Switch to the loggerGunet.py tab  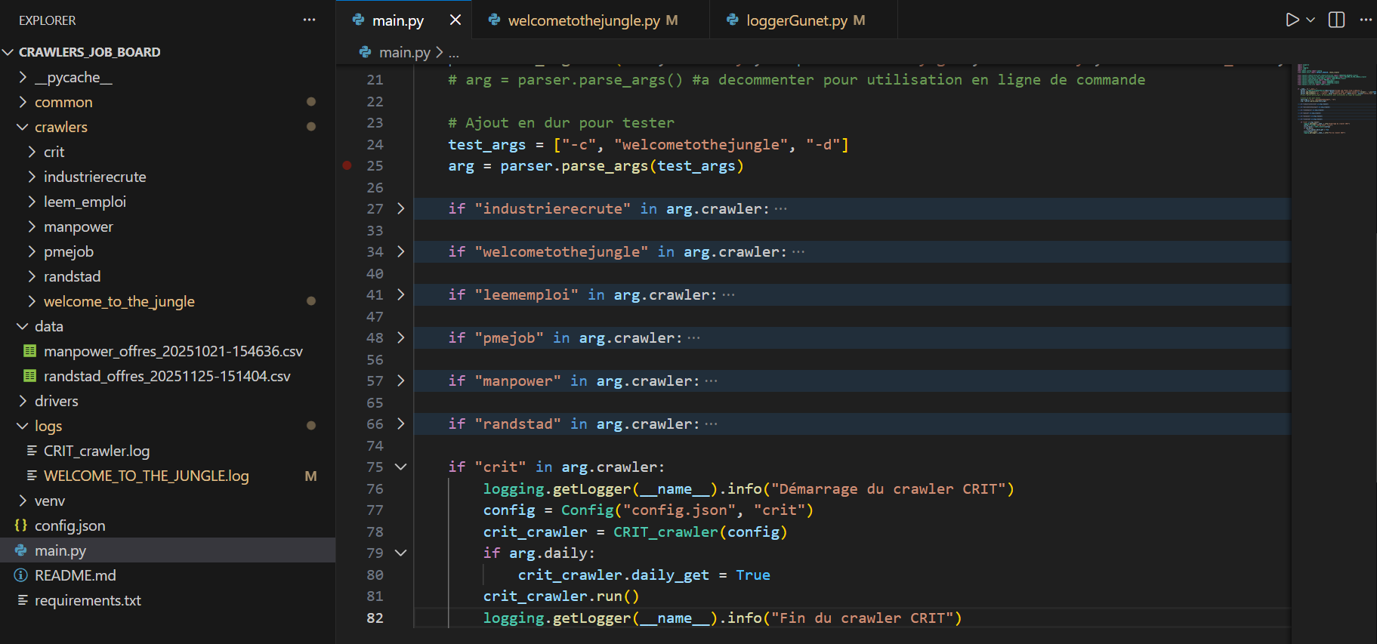804,20
